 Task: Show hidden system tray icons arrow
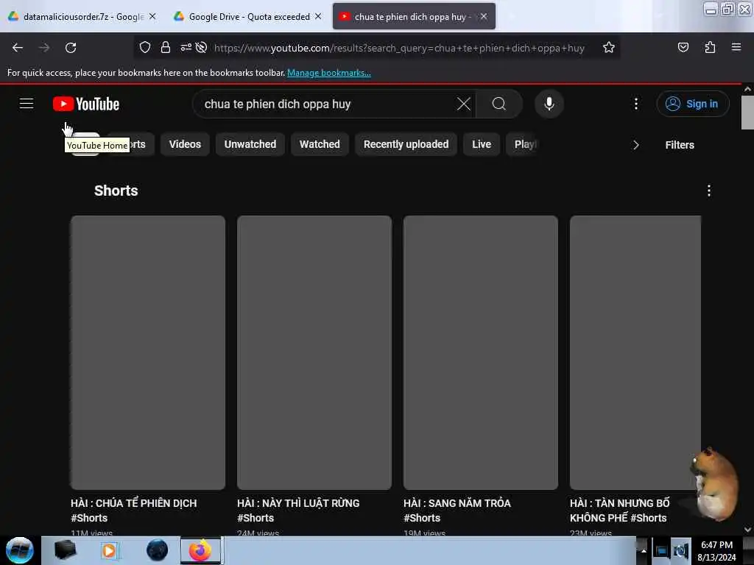coord(643,550)
